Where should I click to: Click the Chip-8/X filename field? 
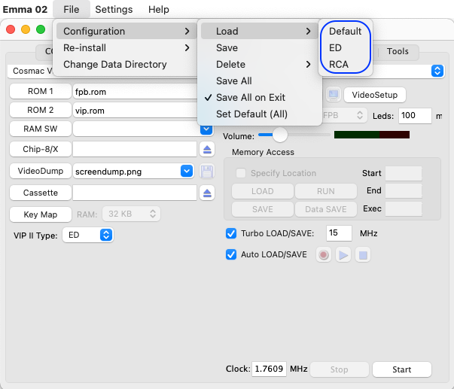(x=135, y=149)
